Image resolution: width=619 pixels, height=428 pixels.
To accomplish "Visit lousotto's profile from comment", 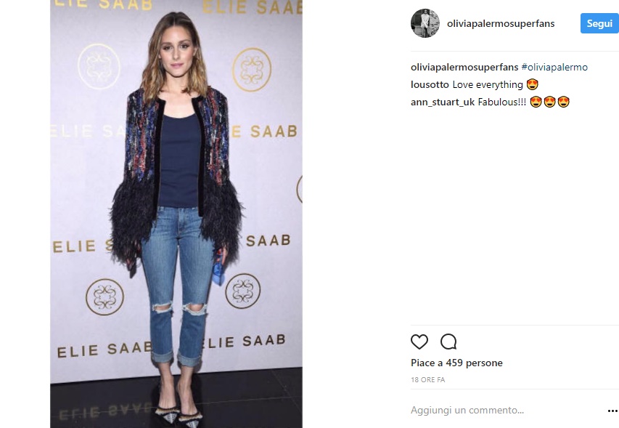I will pyautogui.click(x=430, y=84).
